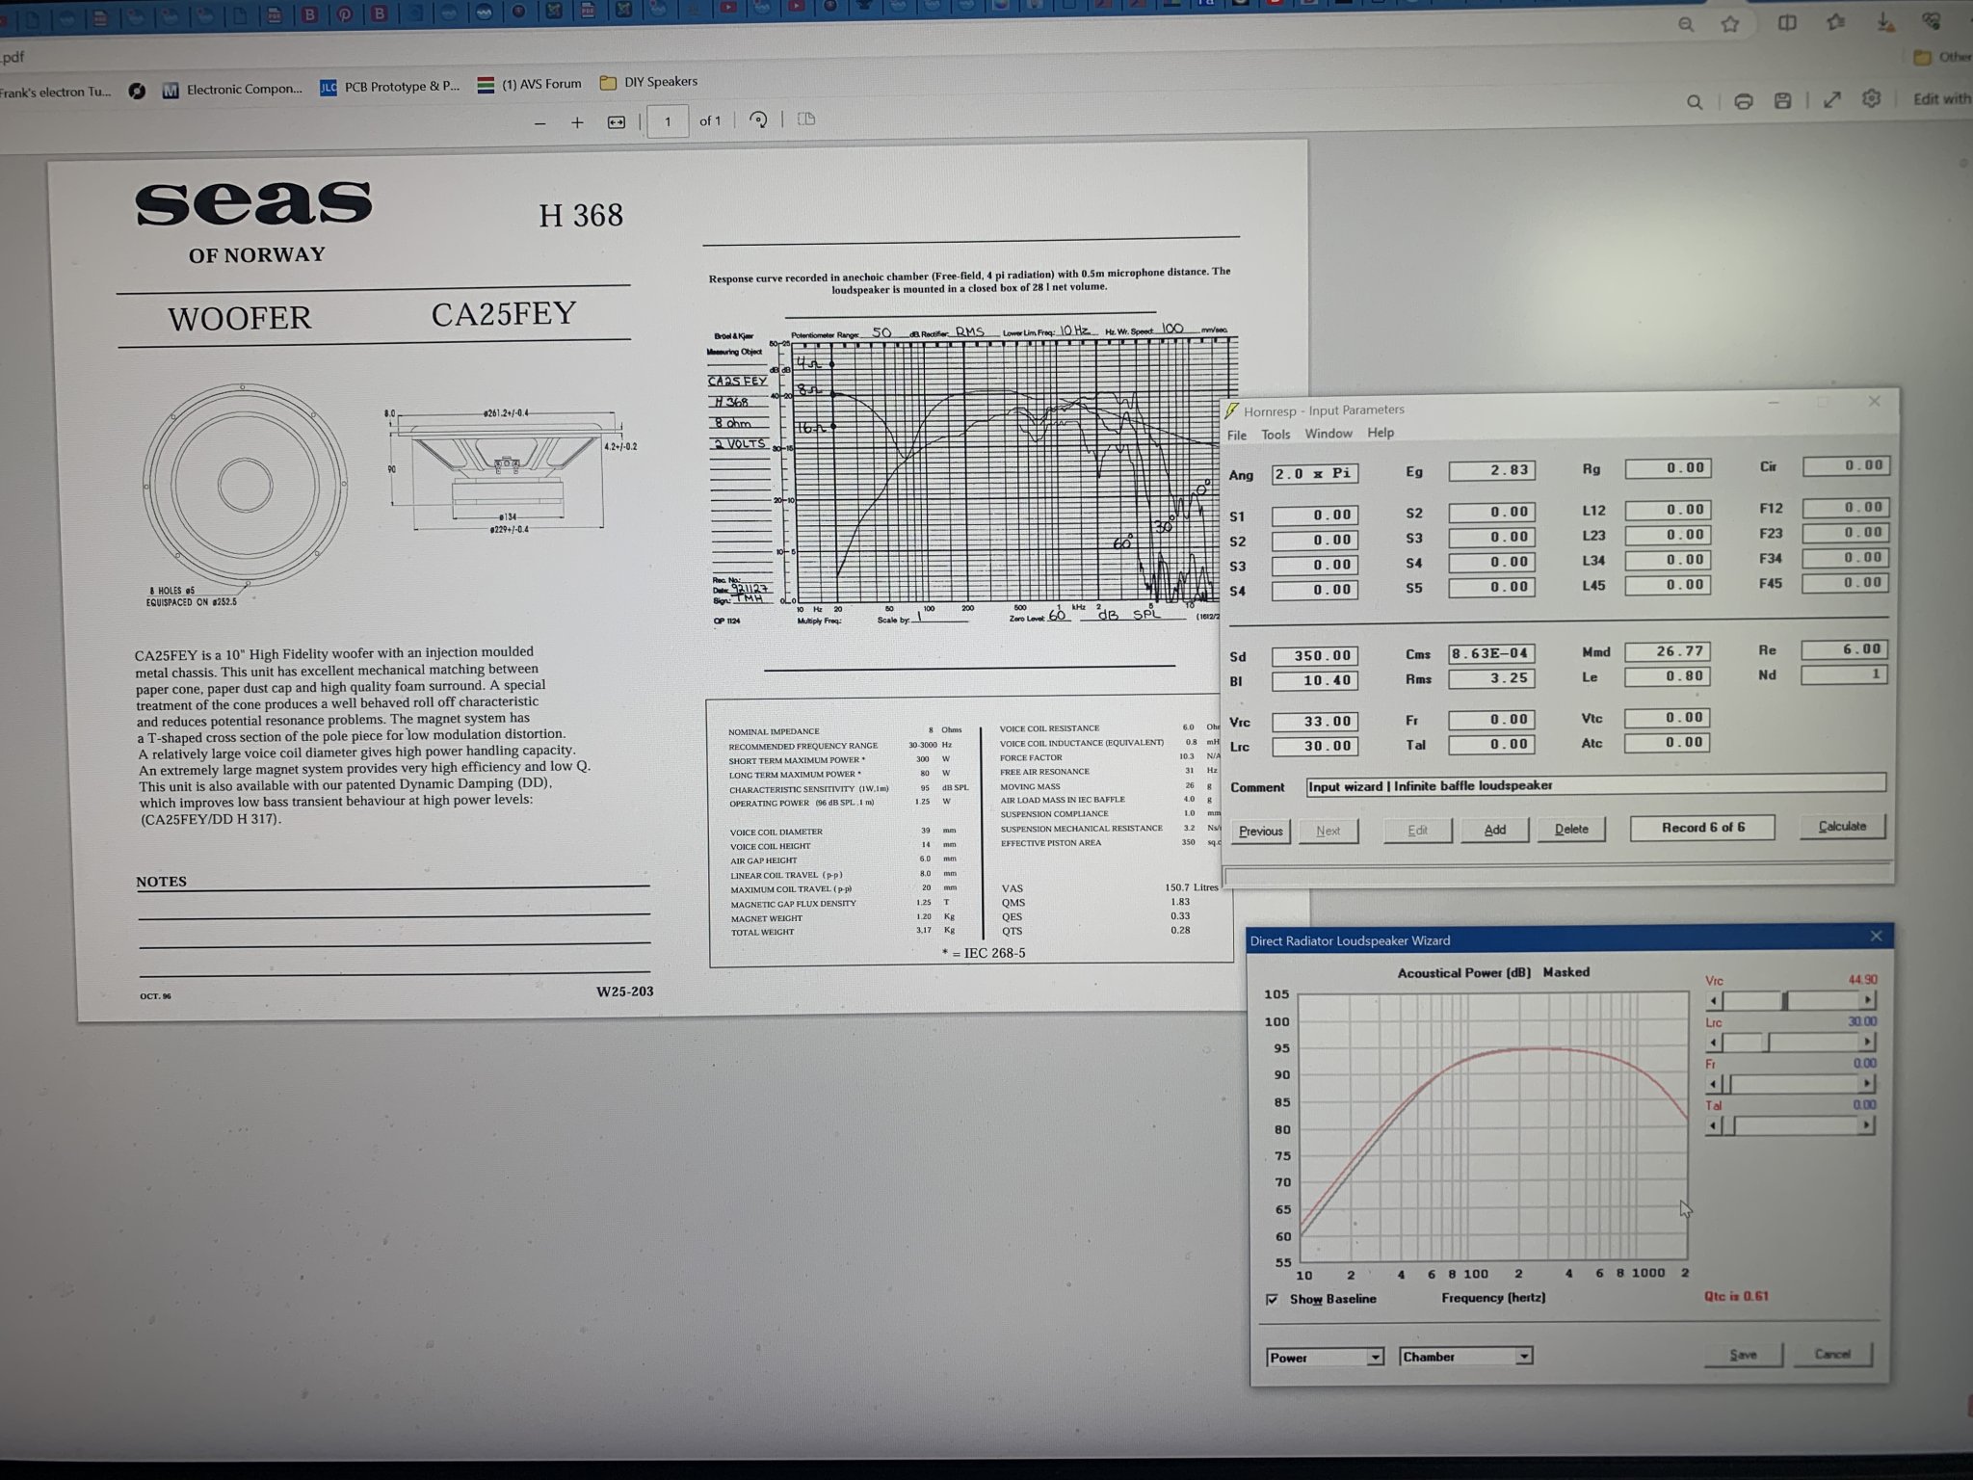Click Tal slider right arrow
The image size is (1973, 1480).
click(x=1867, y=1124)
